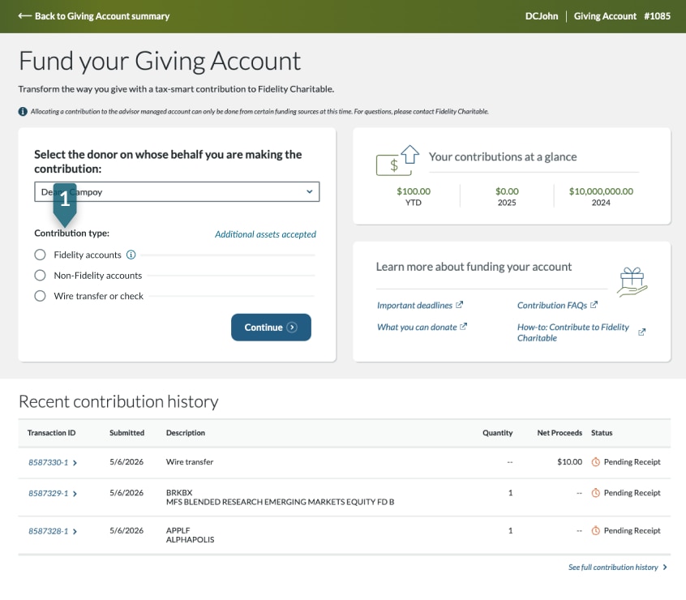Click the DCJohn account name in header
Viewport: 686px width, 600px height.
point(542,16)
